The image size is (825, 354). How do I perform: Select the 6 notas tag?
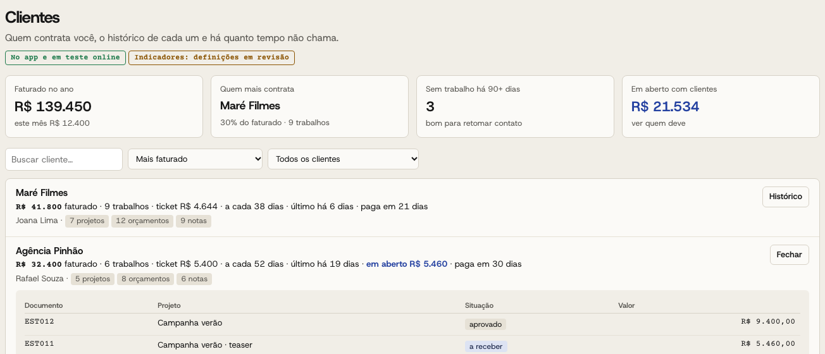(194, 279)
